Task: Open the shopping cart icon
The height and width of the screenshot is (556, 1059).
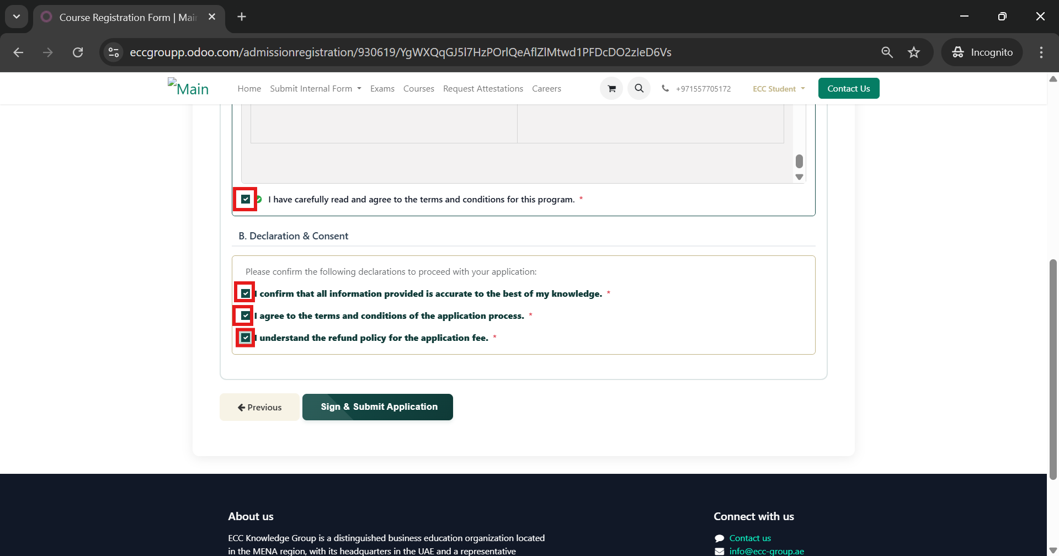Action: coord(611,89)
